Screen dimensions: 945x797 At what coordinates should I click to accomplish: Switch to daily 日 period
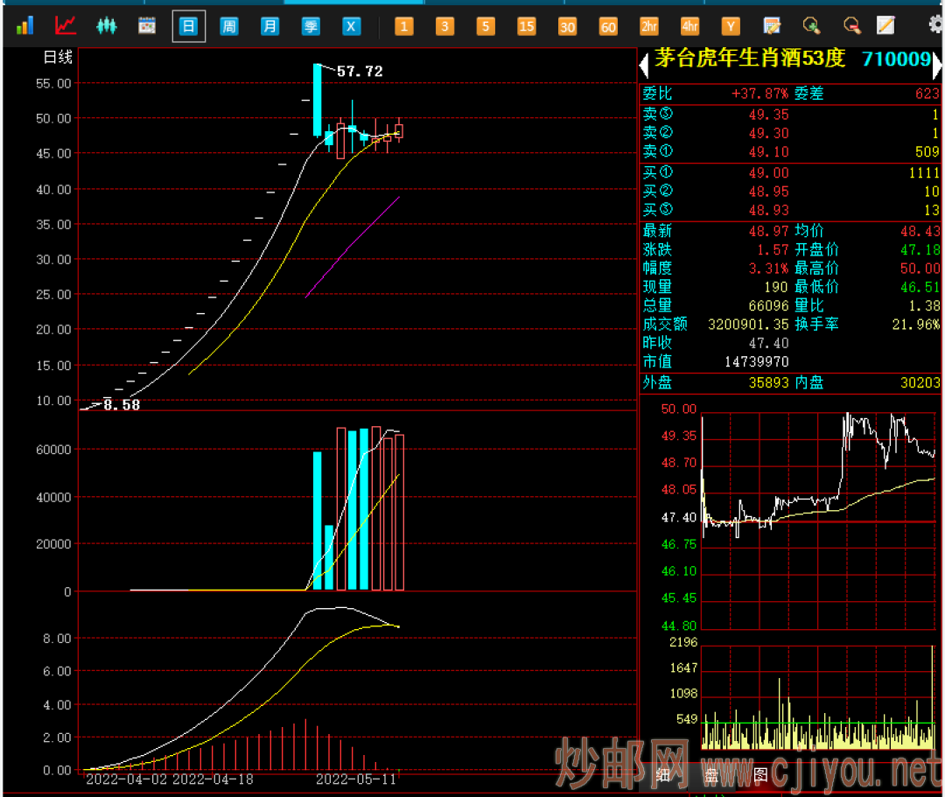[188, 26]
